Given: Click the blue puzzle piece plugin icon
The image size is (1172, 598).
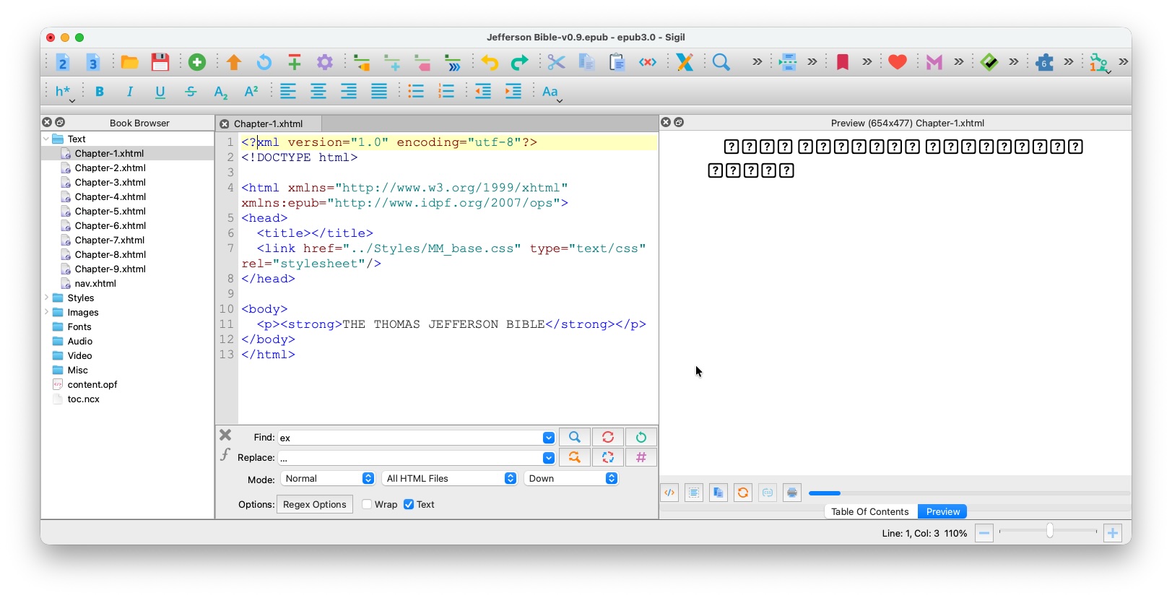Looking at the screenshot, I should 1044,63.
